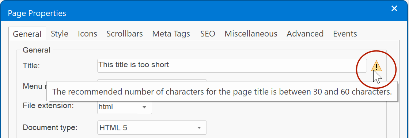The height and width of the screenshot is (138, 409).
Task: Close the Page Properties dialog
Action: (394, 9)
